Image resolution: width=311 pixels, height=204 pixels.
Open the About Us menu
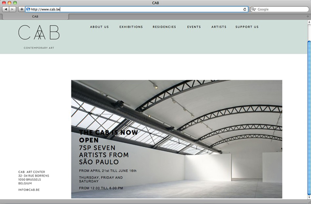coord(100,27)
